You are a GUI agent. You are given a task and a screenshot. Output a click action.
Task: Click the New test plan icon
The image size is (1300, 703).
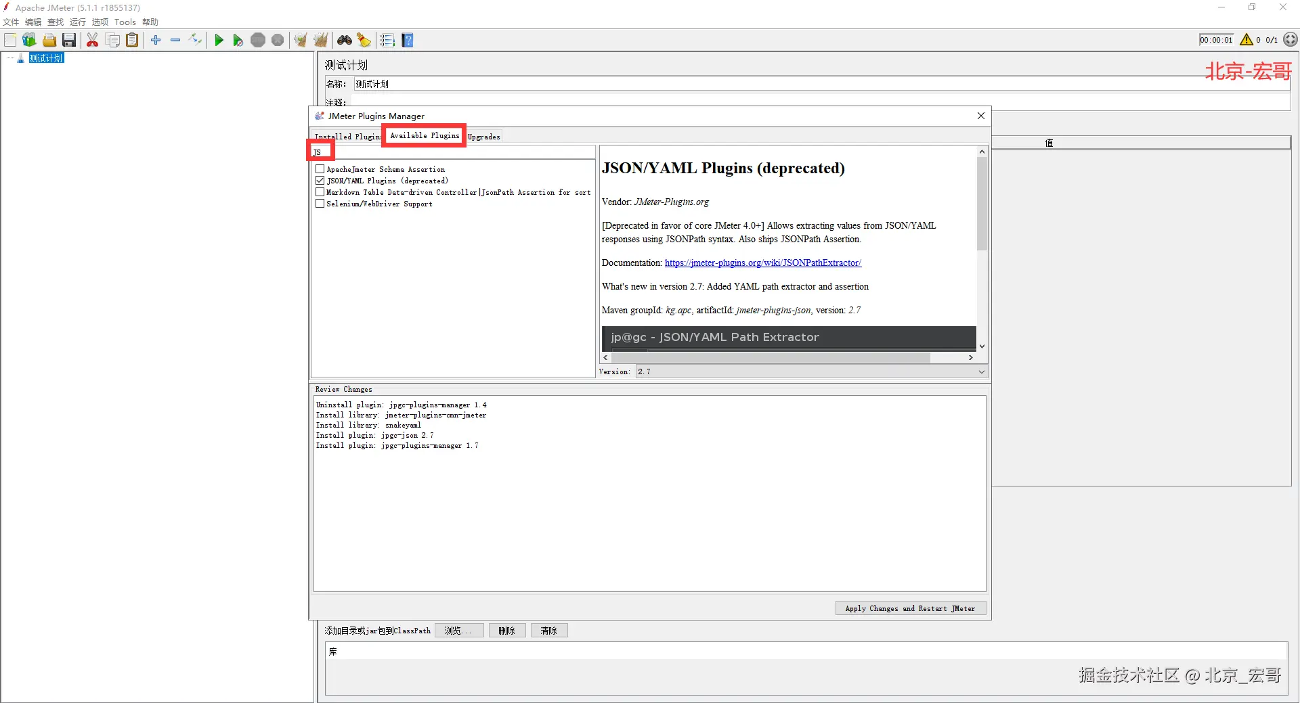coord(10,41)
